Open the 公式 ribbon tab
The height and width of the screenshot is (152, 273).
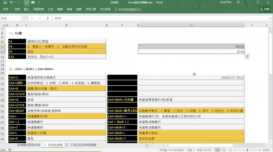[x=51, y=9]
